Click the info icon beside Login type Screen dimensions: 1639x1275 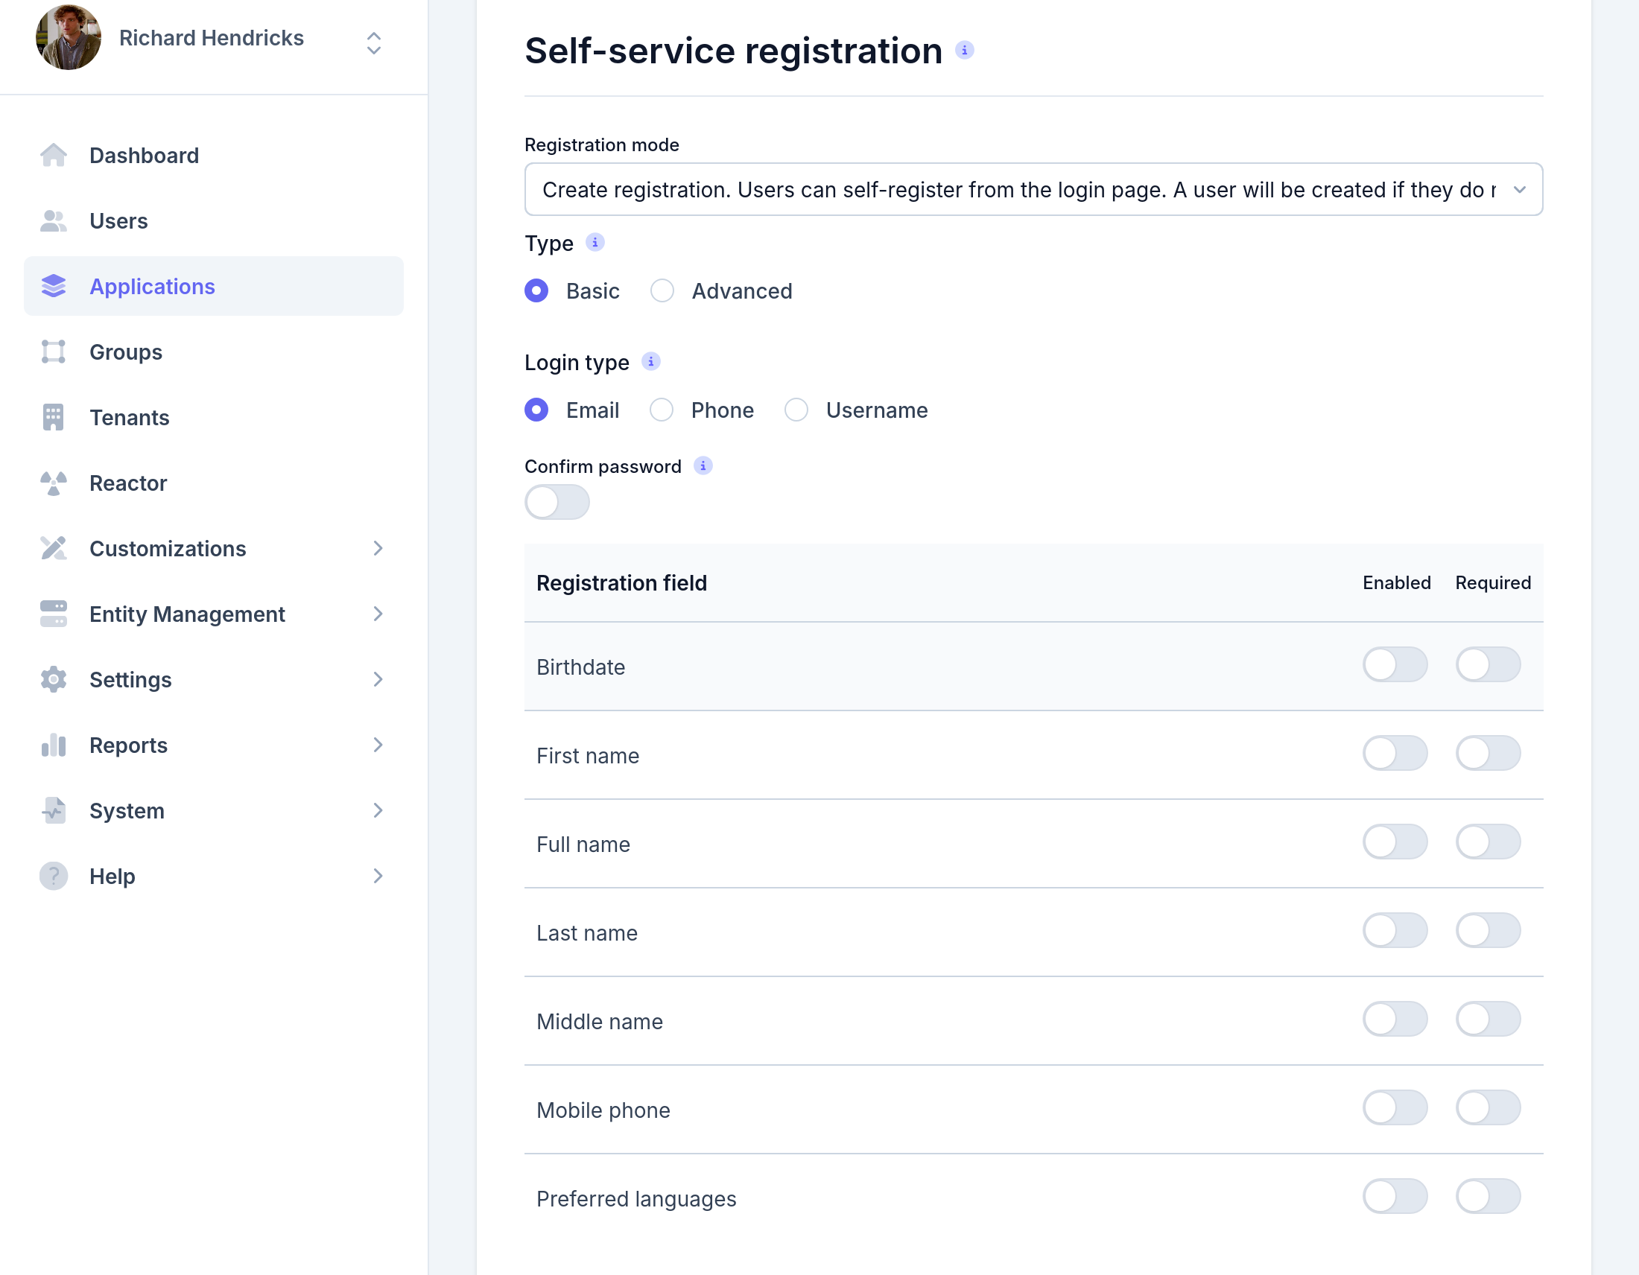click(650, 361)
